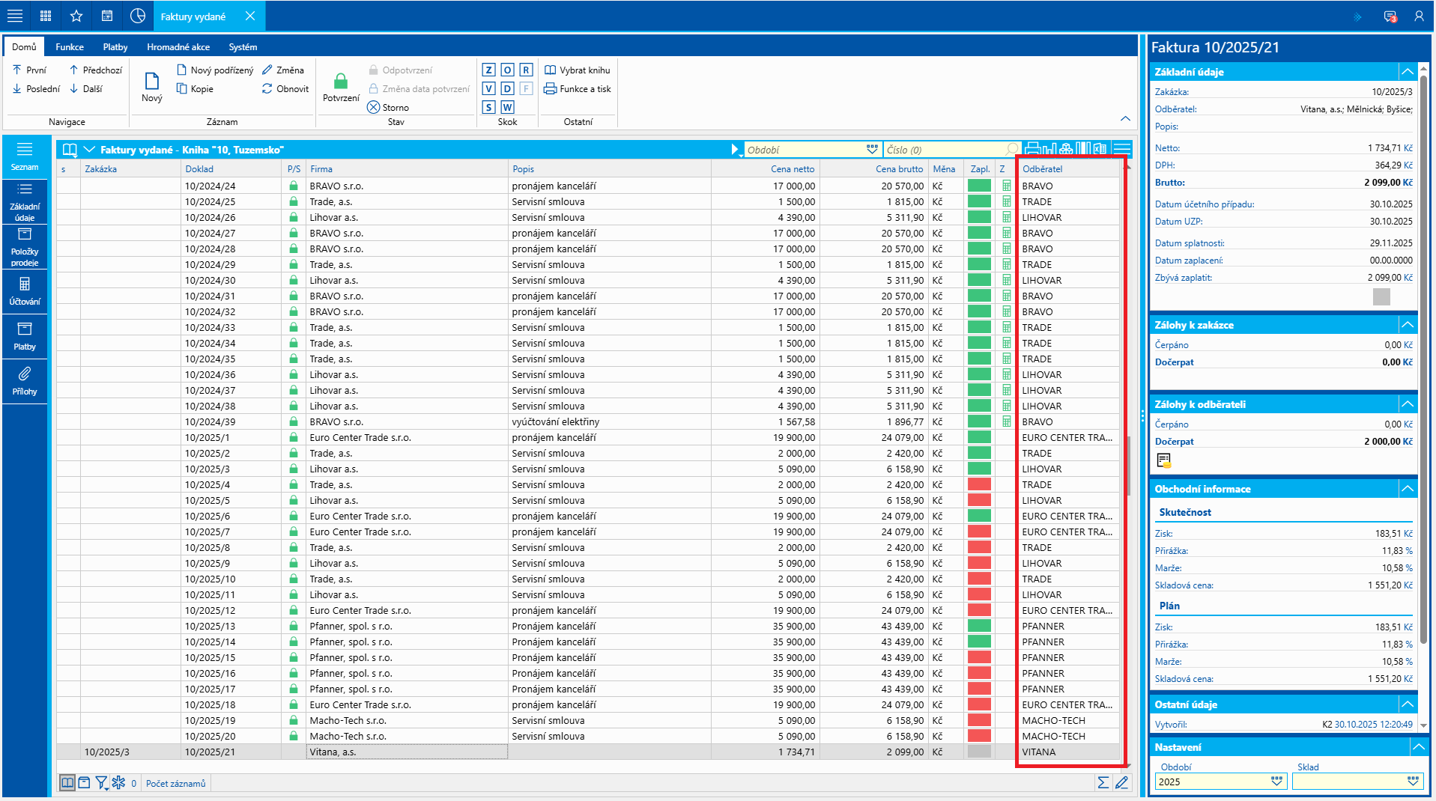Click the favorites star icon
The height and width of the screenshot is (801, 1436).
coord(76,16)
